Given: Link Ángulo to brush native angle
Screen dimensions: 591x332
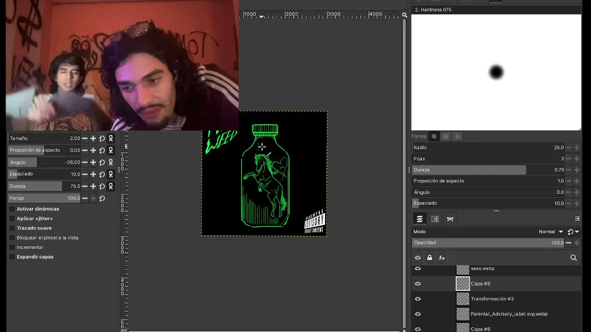Looking at the screenshot, I should tap(111, 162).
